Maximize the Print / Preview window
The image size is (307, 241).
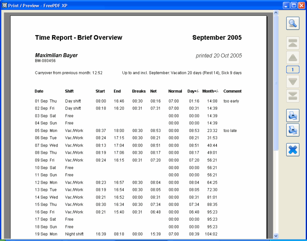coord(294,5)
